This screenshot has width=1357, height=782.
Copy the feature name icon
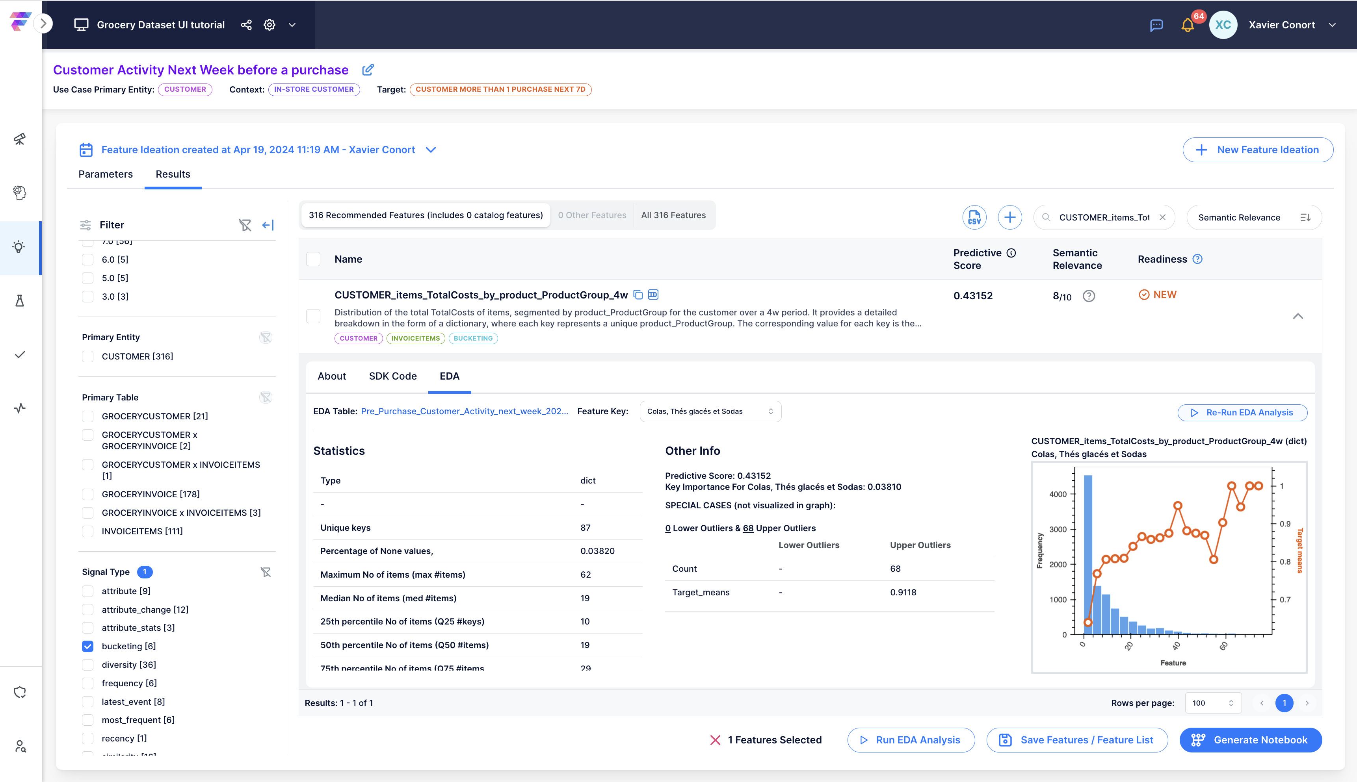(638, 295)
